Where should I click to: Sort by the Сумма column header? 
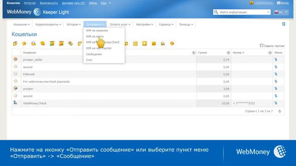click(203, 53)
